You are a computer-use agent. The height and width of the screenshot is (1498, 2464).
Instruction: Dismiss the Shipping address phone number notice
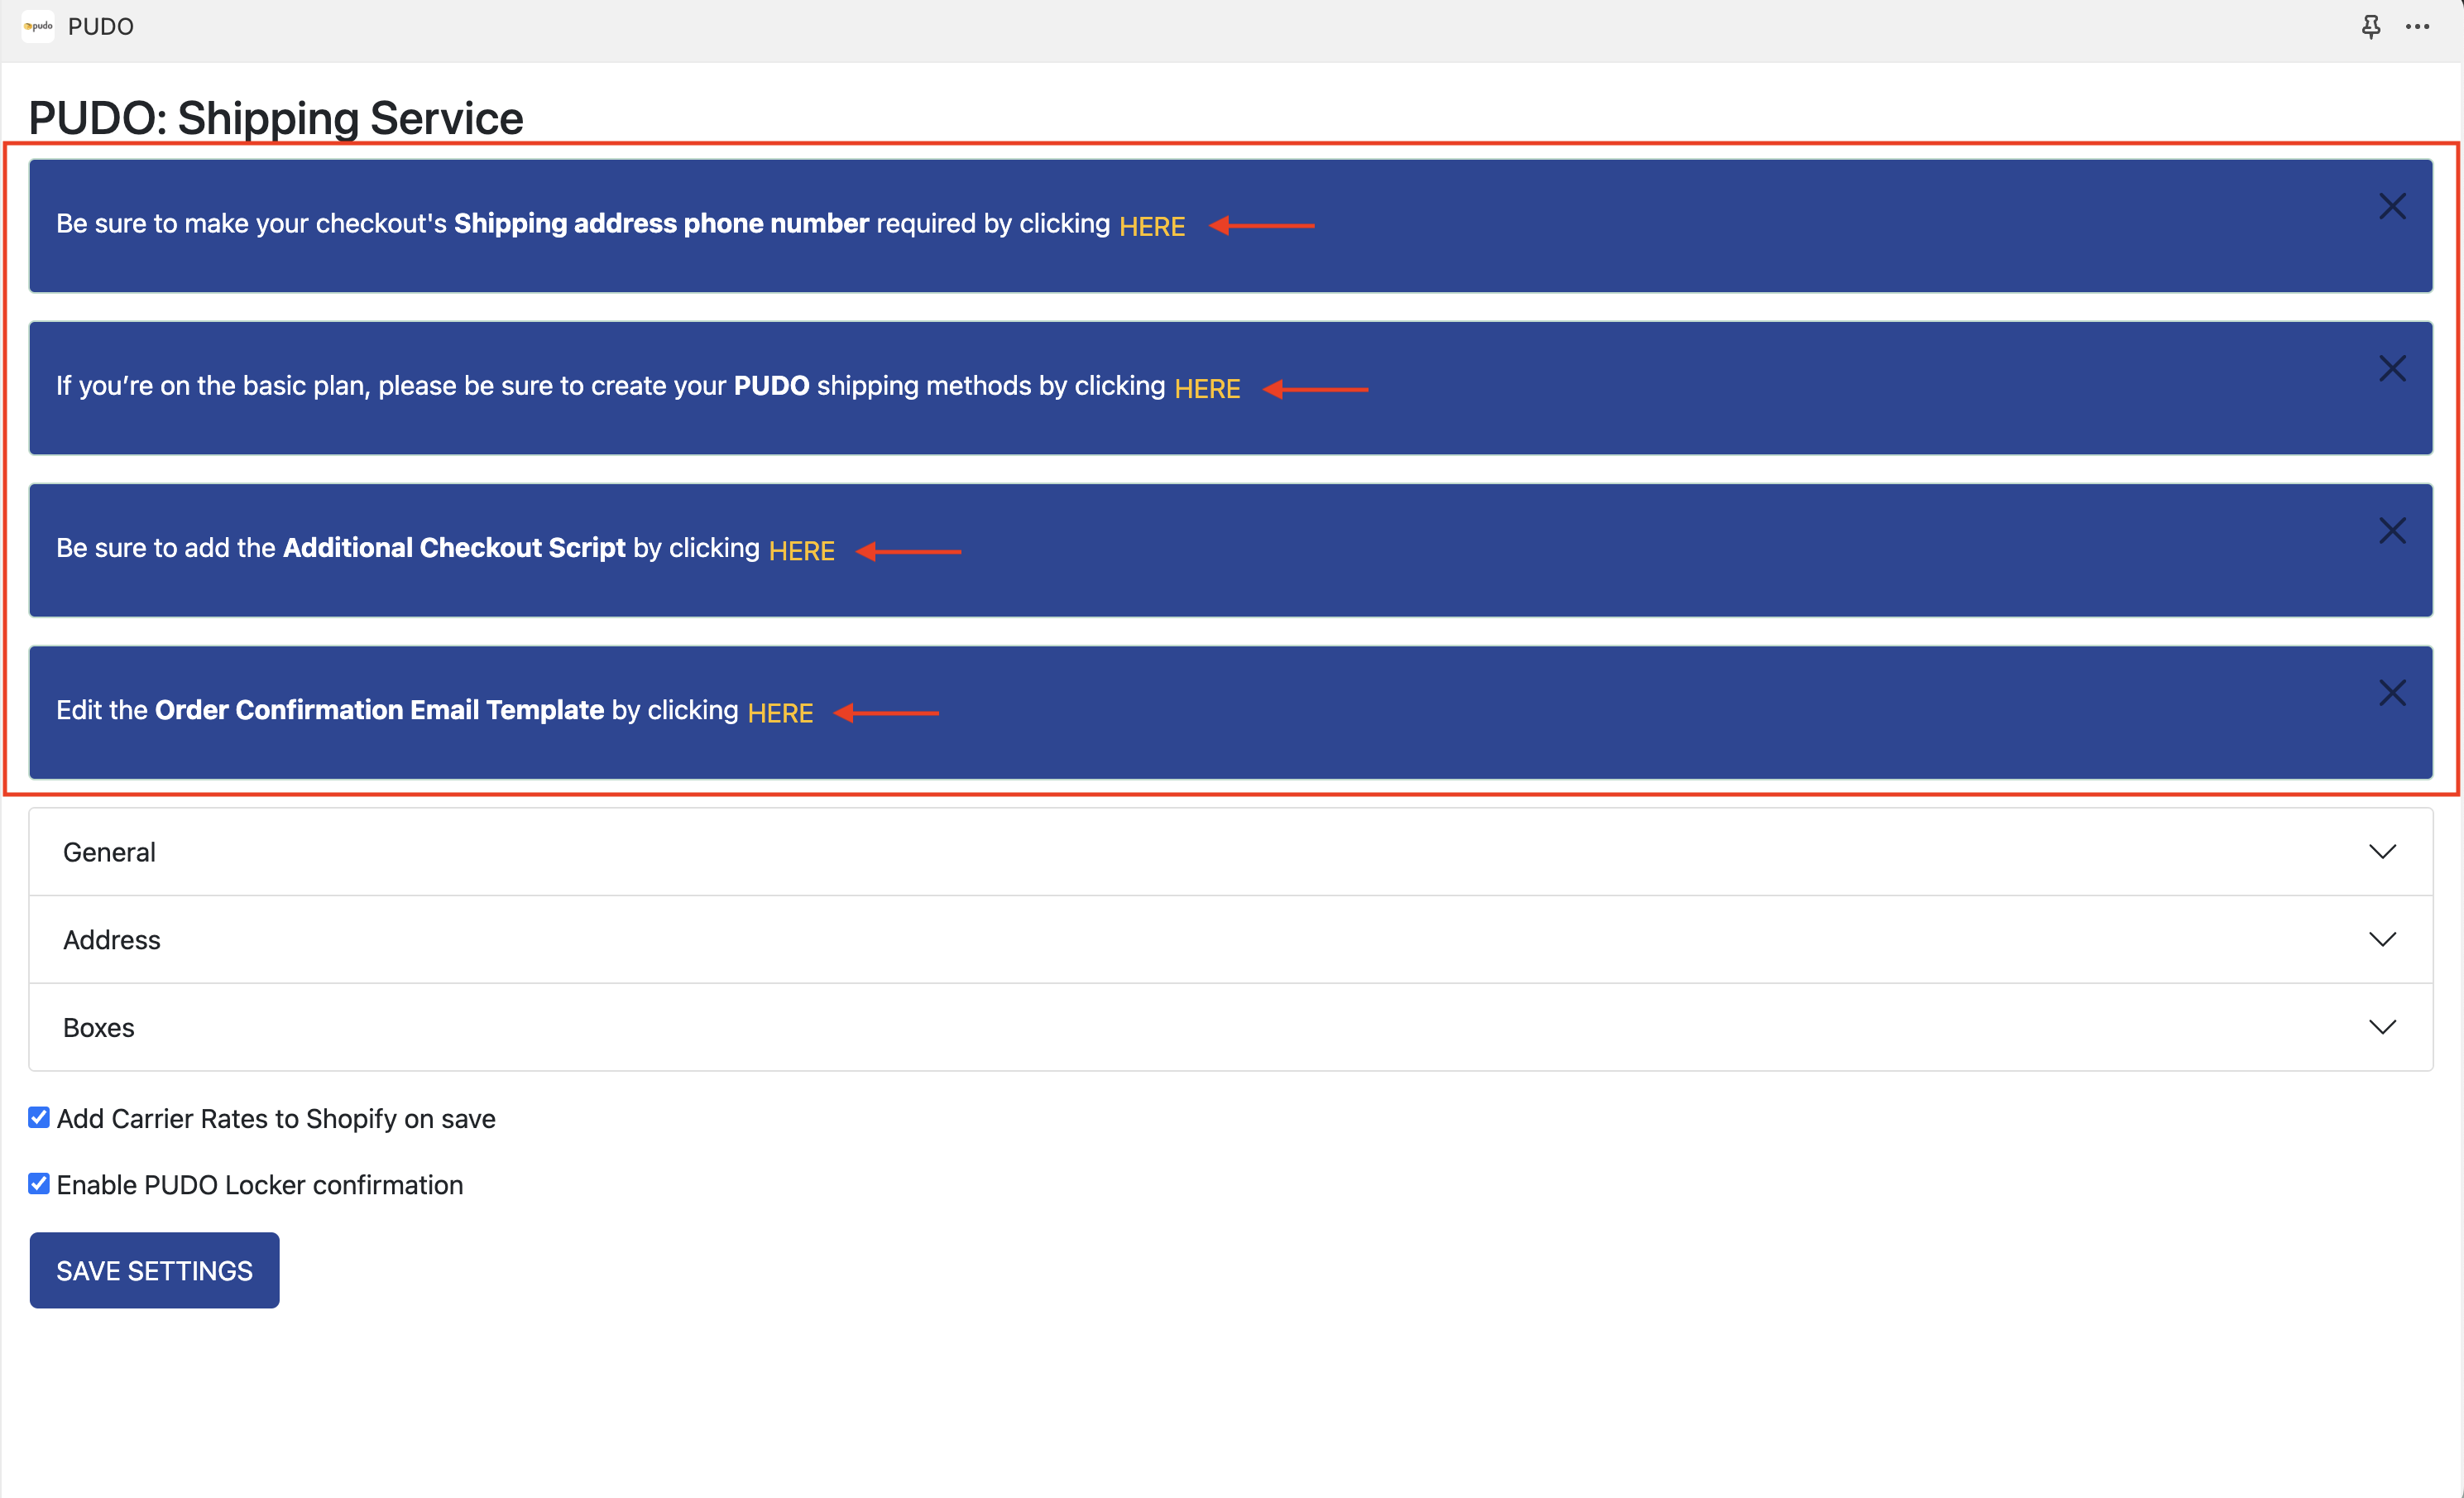click(2392, 207)
